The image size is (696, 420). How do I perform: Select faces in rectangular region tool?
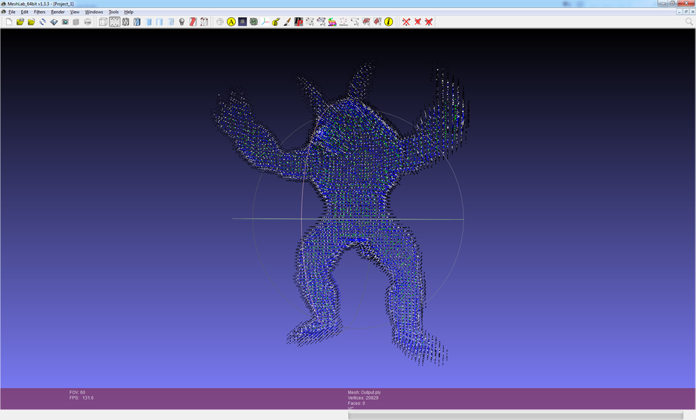tap(355, 22)
